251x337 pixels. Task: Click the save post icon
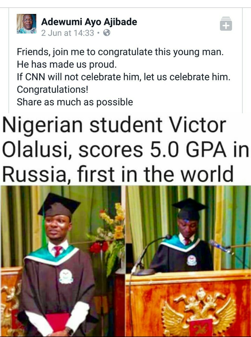point(226,24)
